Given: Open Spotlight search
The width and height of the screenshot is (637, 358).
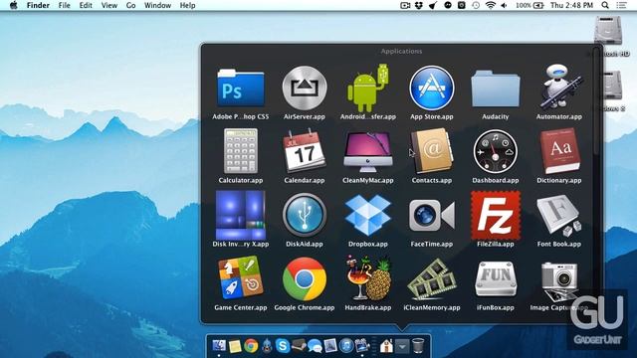Looking at the screenshot, I should click(605, 5).
